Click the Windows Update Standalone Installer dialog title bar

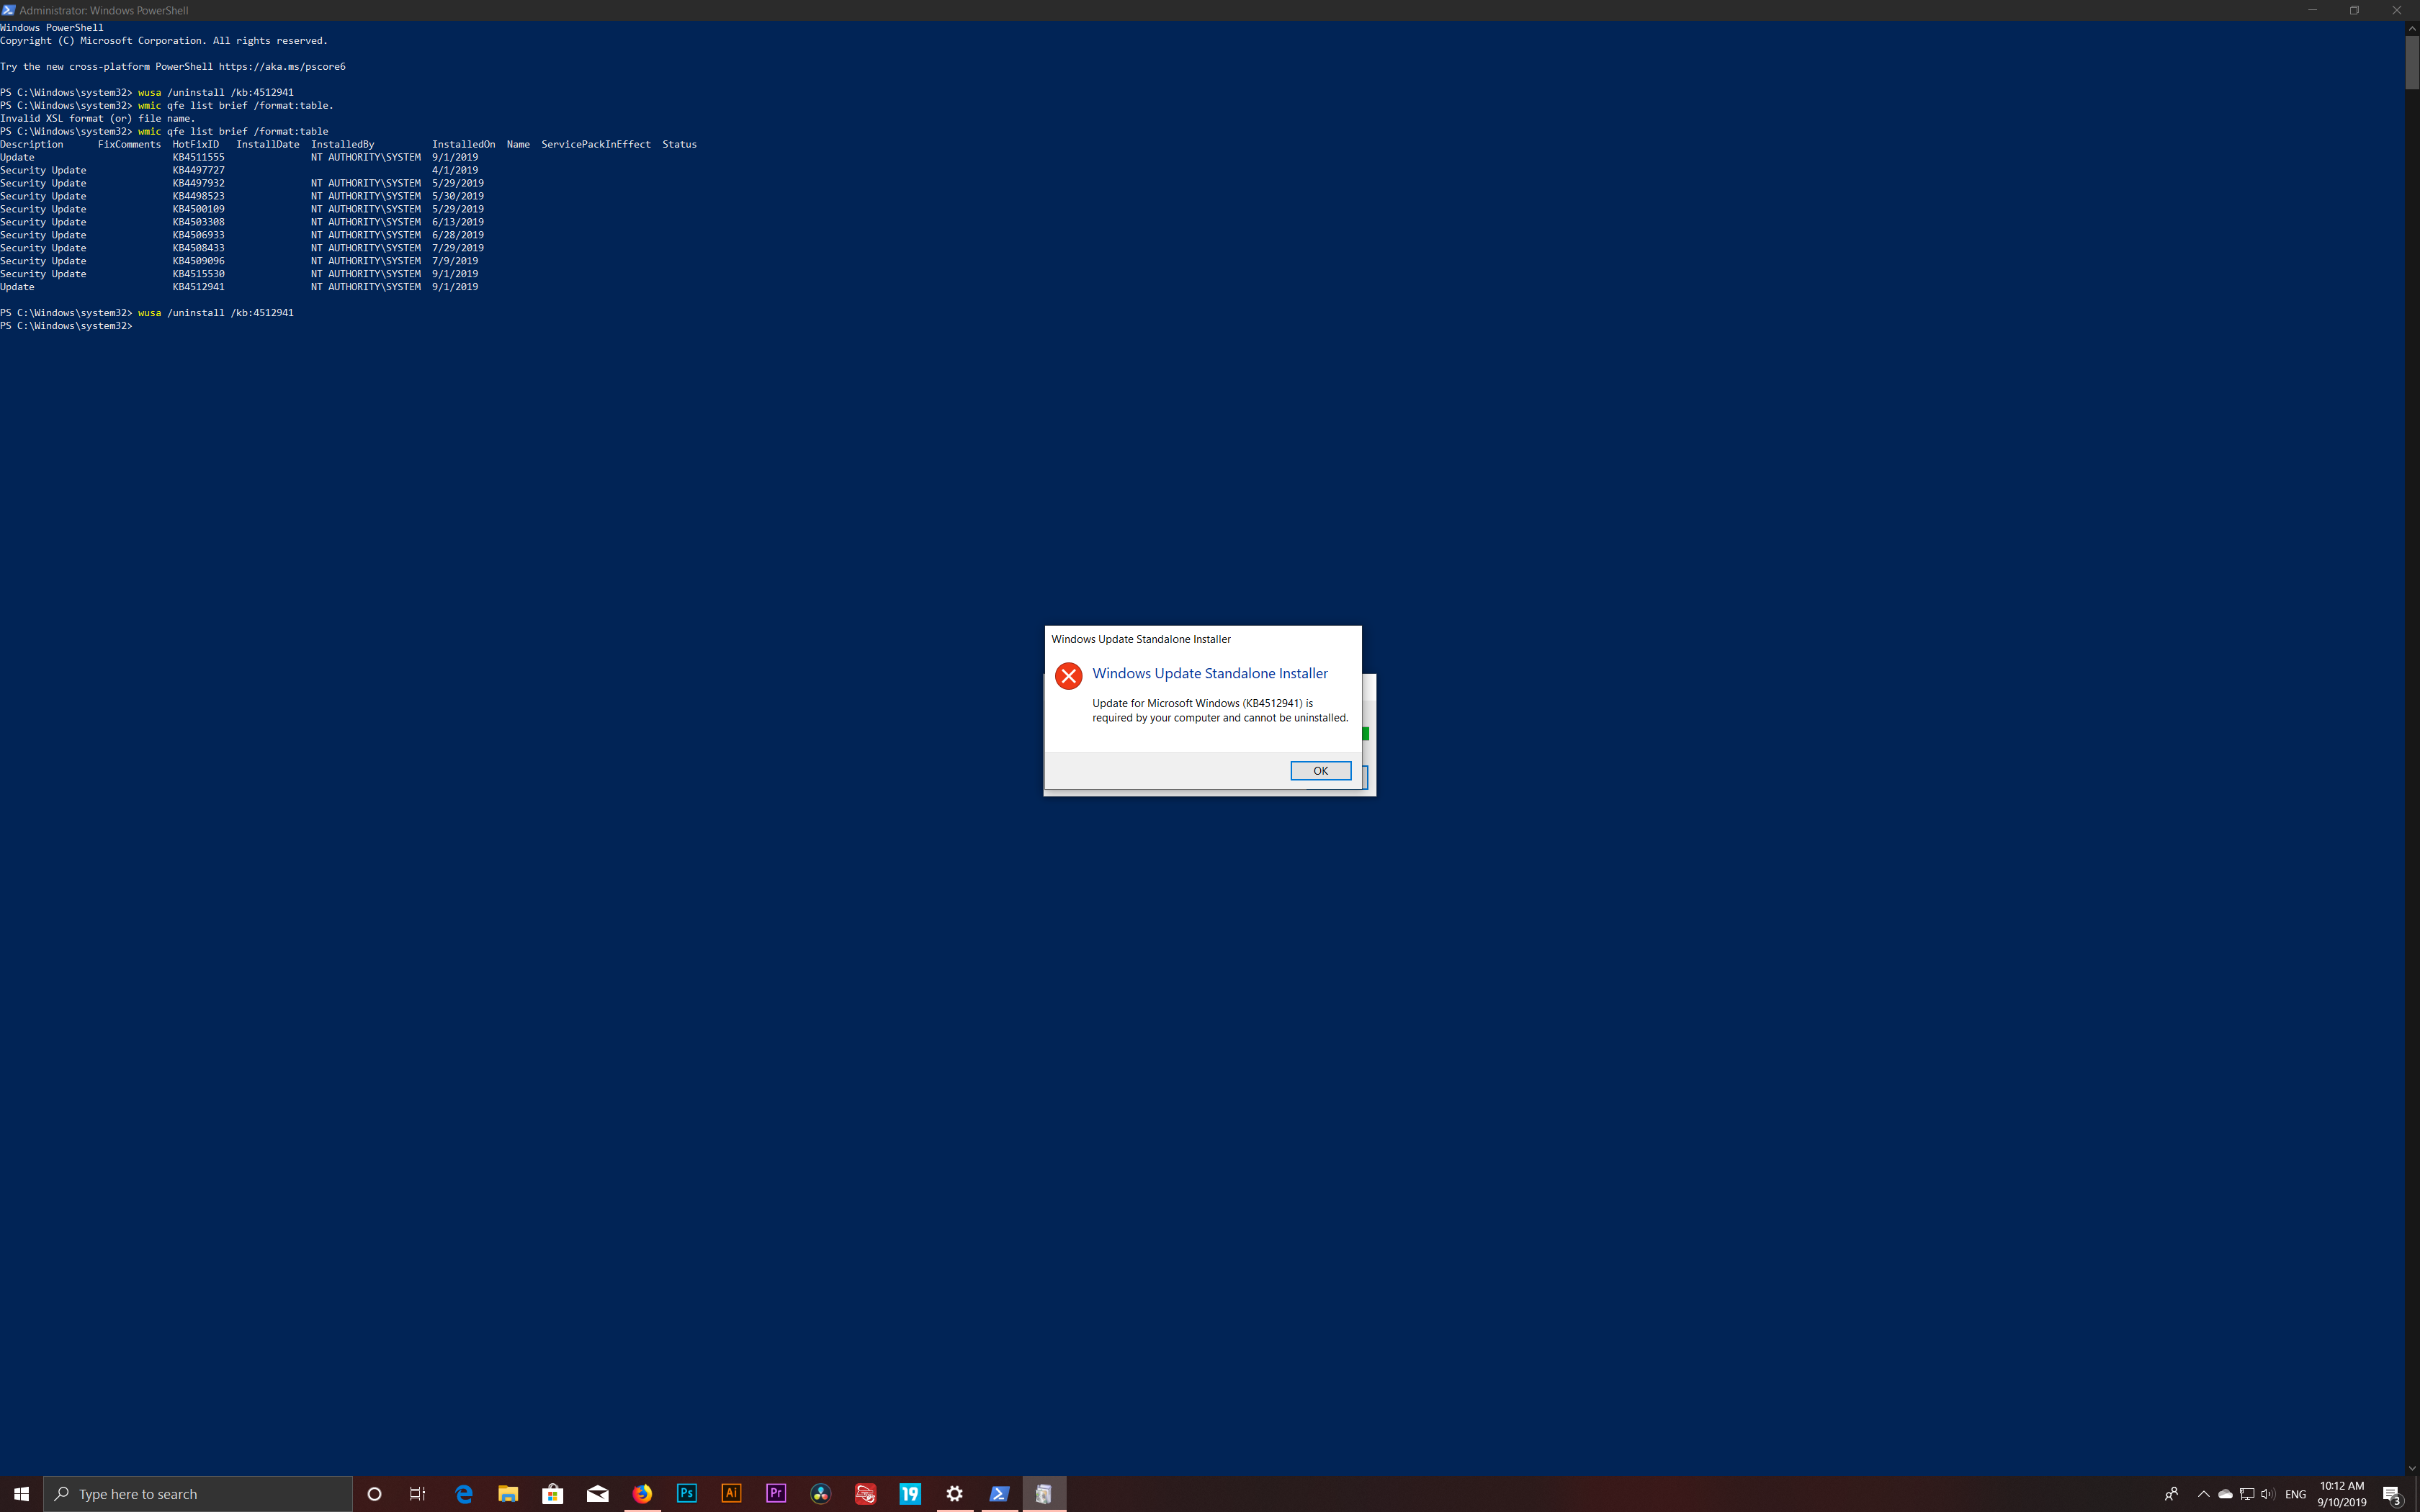click(x=1203, y=639)
